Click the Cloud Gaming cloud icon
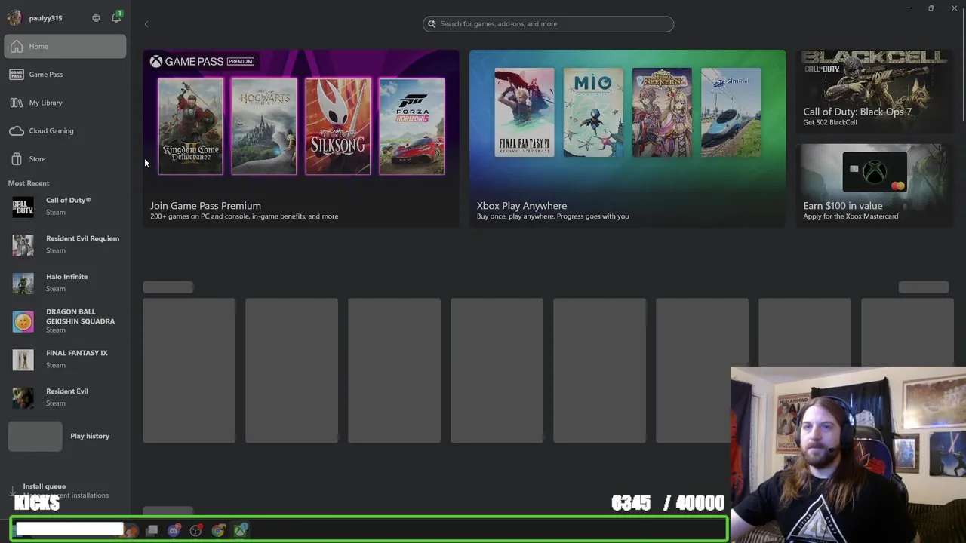 [x=17, y=131]
